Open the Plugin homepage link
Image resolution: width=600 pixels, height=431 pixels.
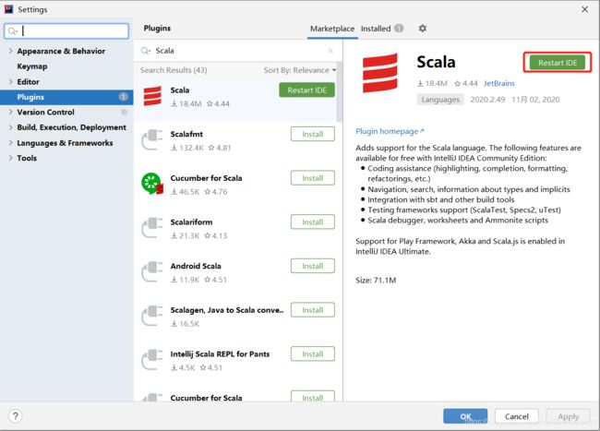[390, 131]
